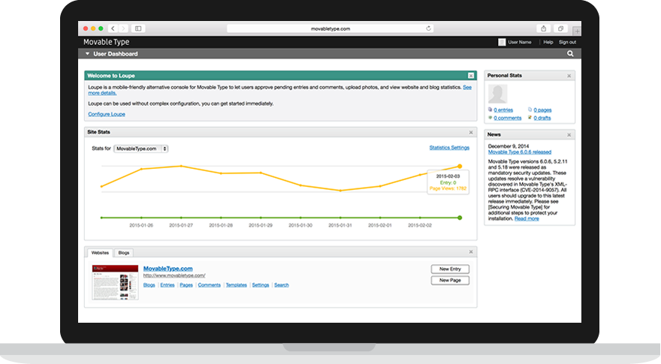Click the 2015-01-27 page views data point
The width and height of the screenshot is (661, 364).
click(181, 166)
